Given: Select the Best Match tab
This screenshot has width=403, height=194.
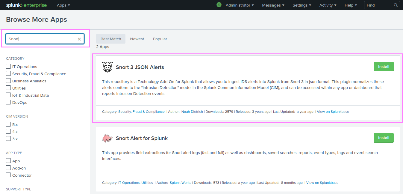Looking at the screenshot, I should [x=111, y=39].
